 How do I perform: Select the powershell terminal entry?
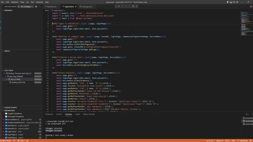click(x=248, y=118)
